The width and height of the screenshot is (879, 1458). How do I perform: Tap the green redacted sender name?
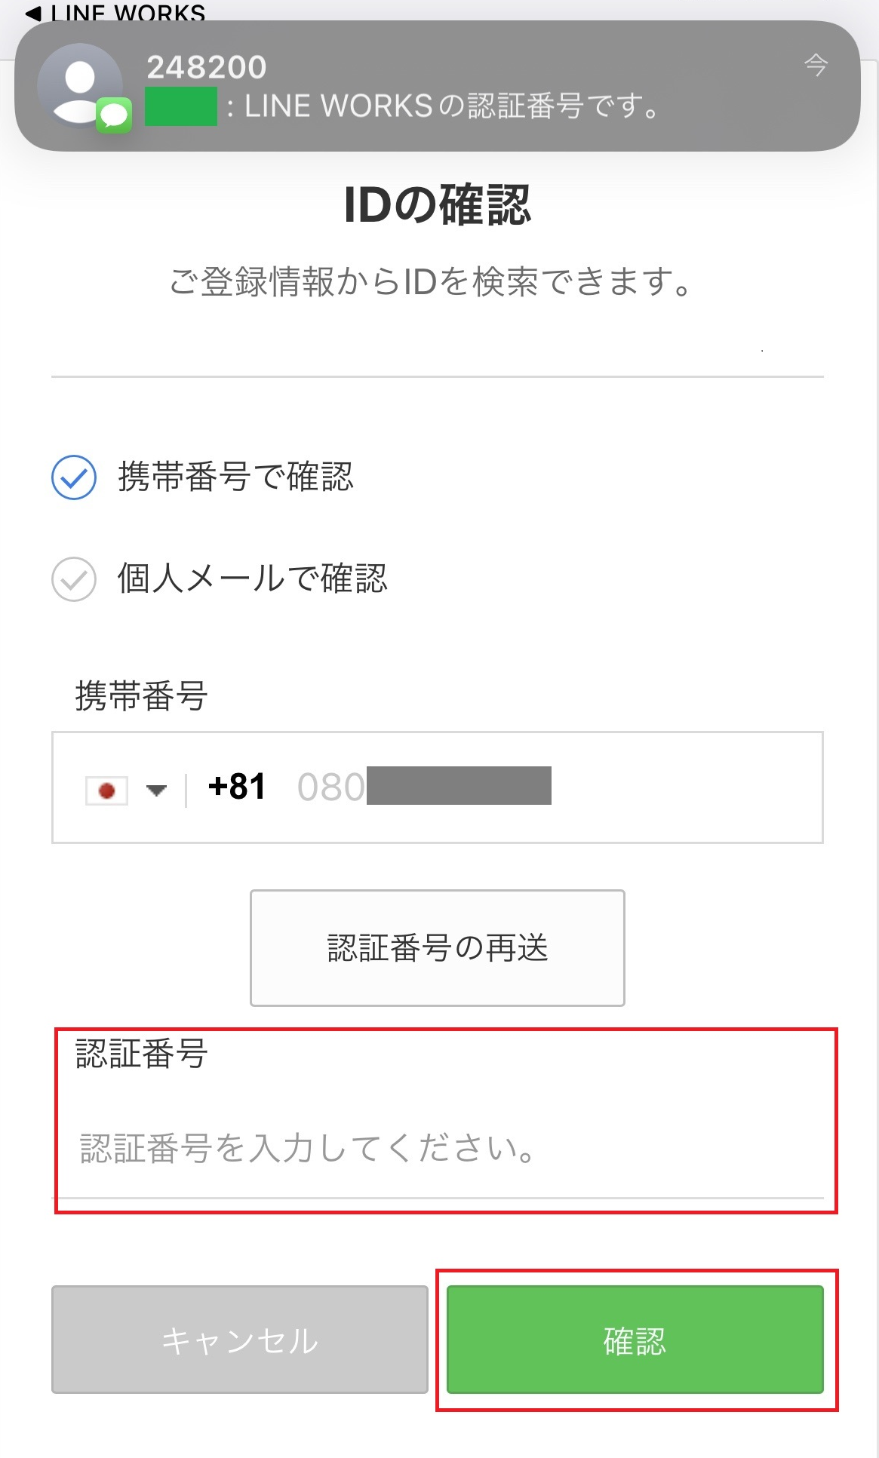(x=181, y=106)
